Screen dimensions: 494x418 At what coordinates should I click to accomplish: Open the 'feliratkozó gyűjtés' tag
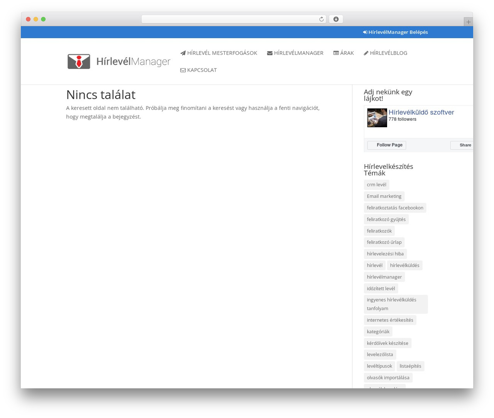pyautogui.click(x=386, y=219)
